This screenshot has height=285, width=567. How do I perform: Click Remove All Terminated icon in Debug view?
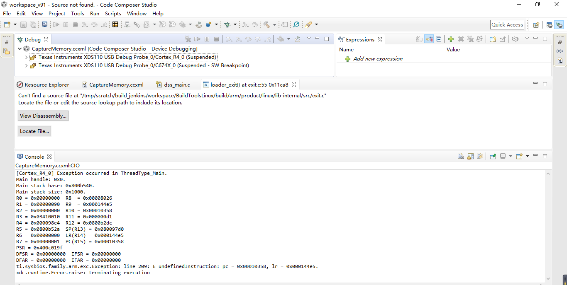click(x=188, y=39)
